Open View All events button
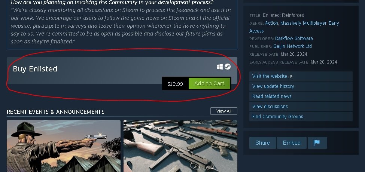This screenshot has width=365, height=172. [224, 111]
